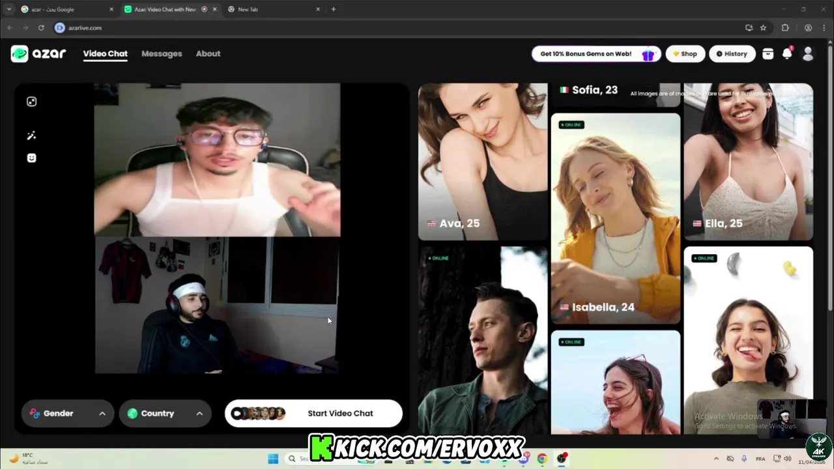Open Chrome from the taskbar
This screenshot has height=469, width=834.
click(x=542, y=459)
